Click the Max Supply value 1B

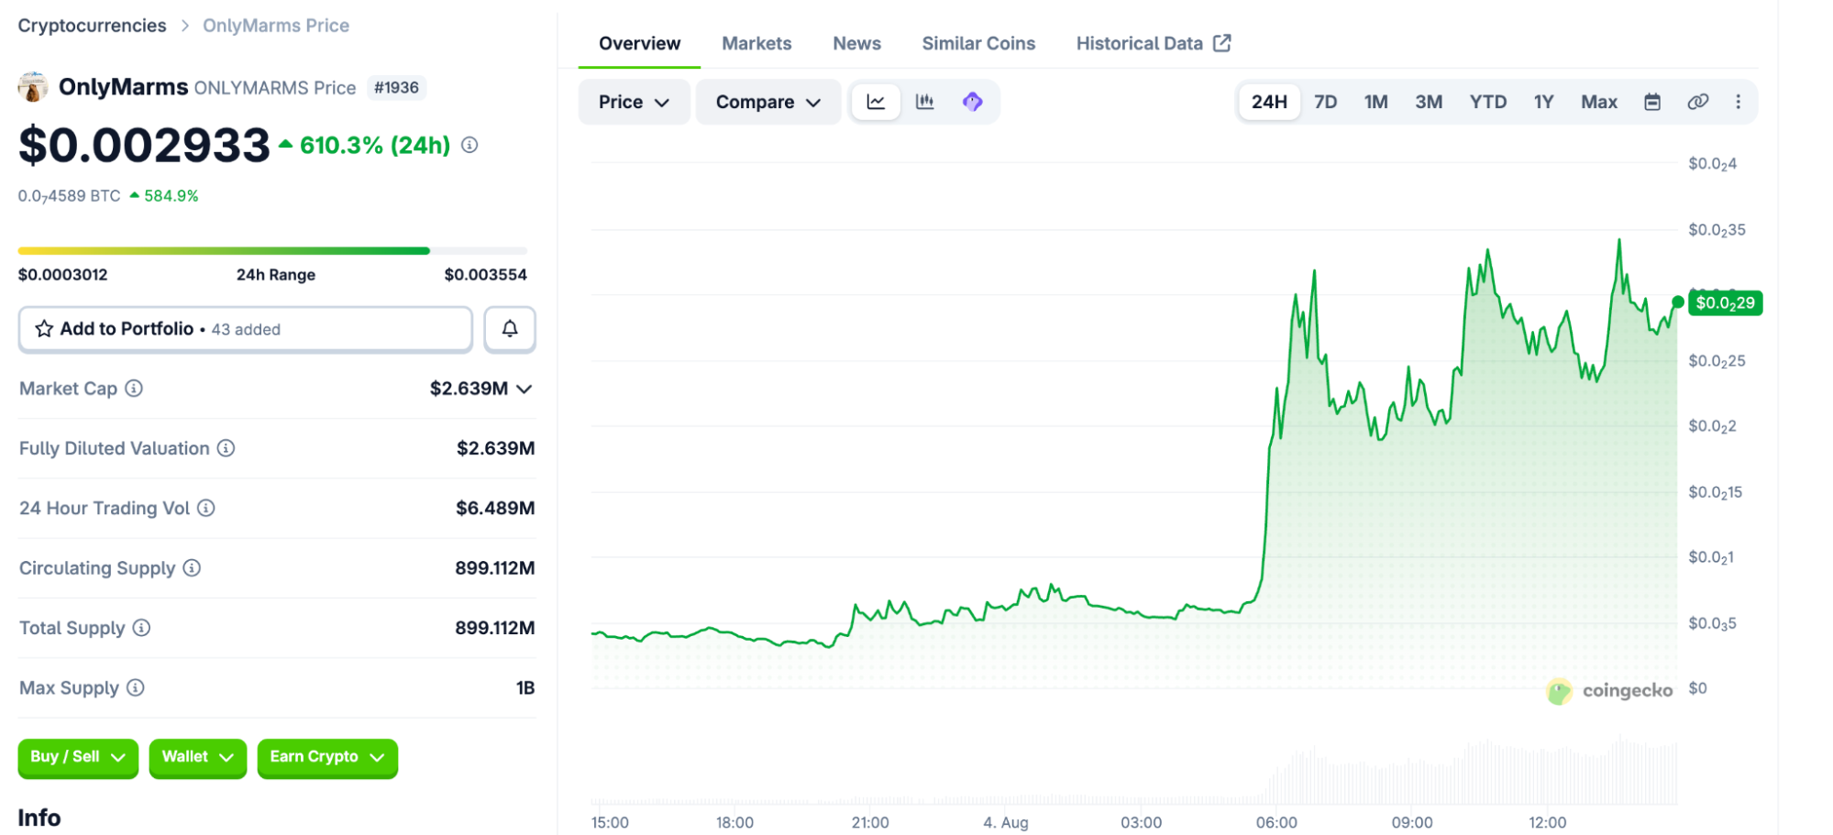(x=525, y=687)
